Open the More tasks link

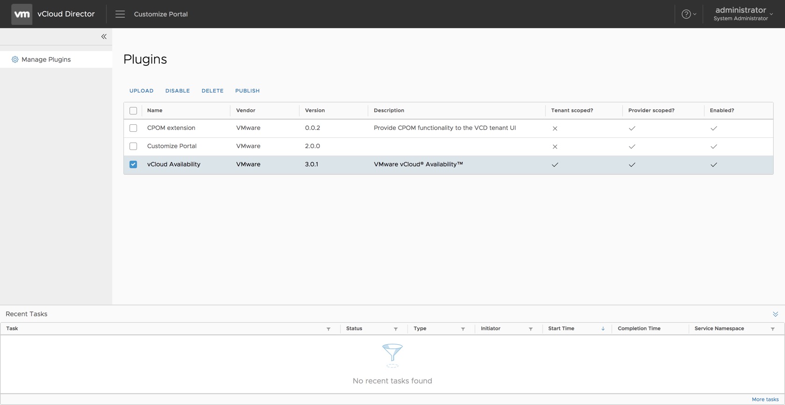(x=765, y=399)
